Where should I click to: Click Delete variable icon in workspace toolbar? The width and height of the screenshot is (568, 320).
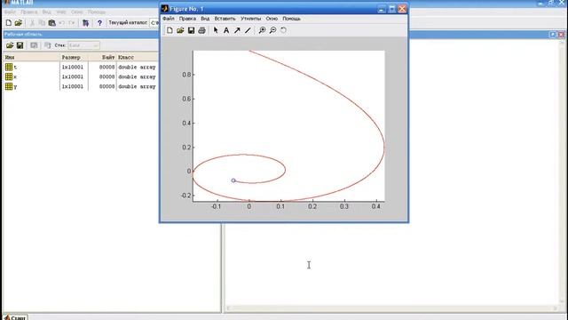click(x=47, y=45)
